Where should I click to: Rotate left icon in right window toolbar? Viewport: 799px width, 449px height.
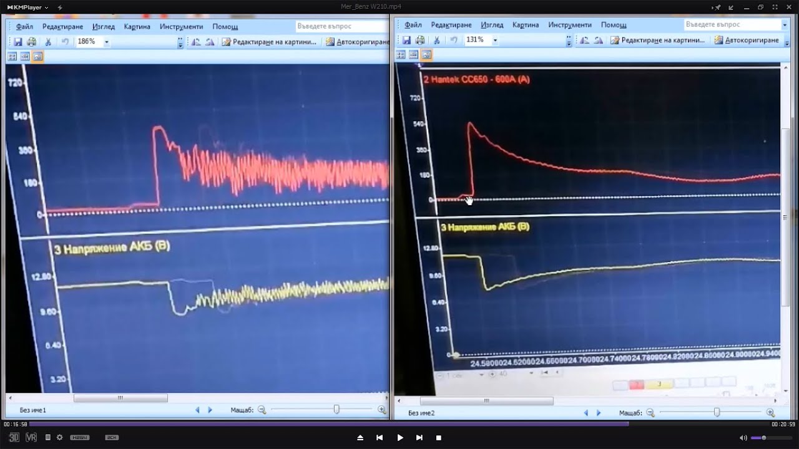coord(584,40)
